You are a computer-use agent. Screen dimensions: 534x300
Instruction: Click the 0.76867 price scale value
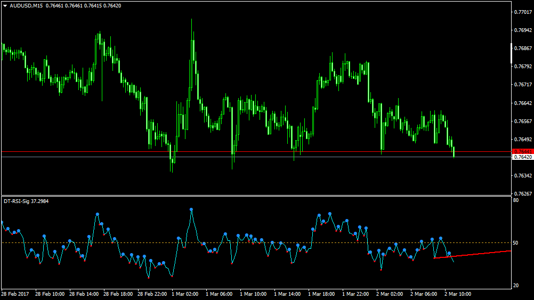click(x=523, y=48)
